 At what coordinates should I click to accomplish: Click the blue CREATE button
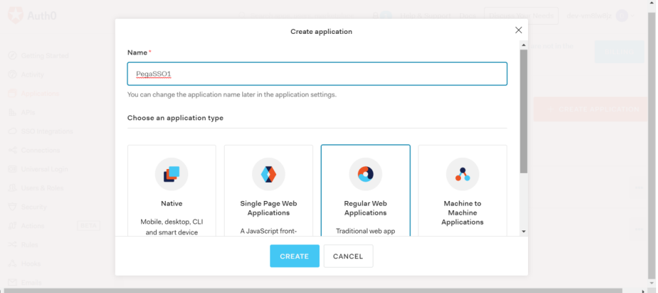[294, 256]
